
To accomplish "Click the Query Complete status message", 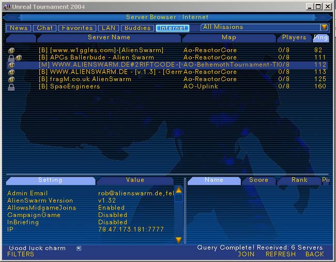I will point(260,248).
